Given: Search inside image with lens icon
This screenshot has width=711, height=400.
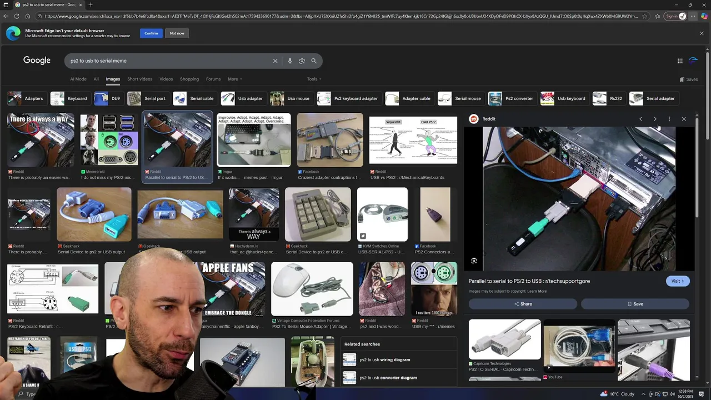Looking at the screenshot, I should point(474,261).
